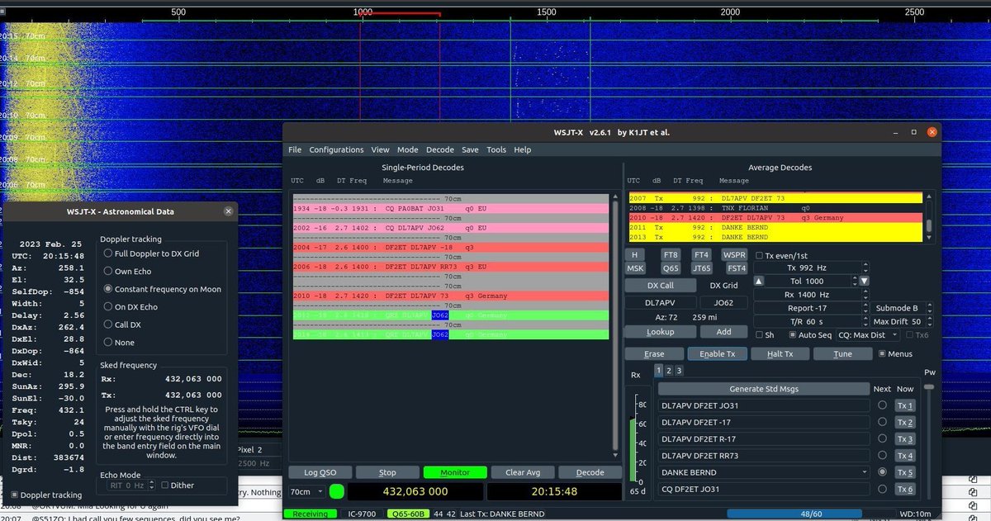Select WSPR mode button
Viewport: 991px width, 521px height.
point(733,255)
